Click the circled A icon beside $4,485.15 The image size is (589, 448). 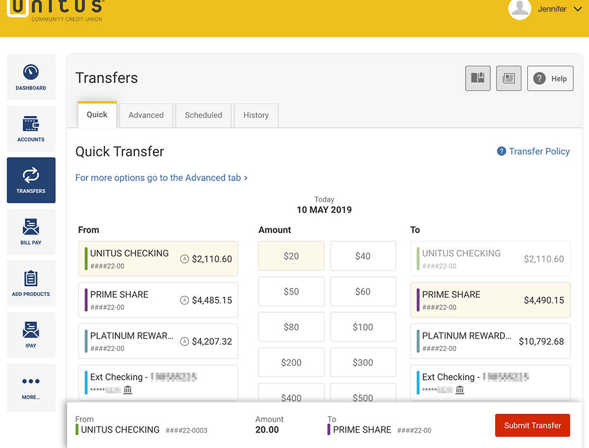[185, 300]
